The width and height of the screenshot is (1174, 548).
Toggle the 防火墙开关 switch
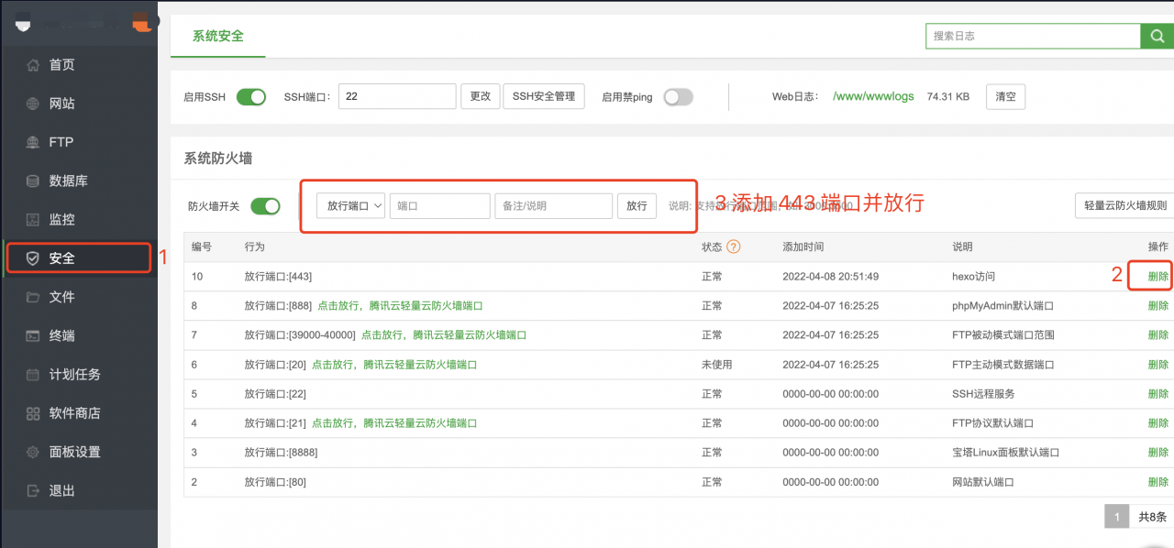(265, 206)
